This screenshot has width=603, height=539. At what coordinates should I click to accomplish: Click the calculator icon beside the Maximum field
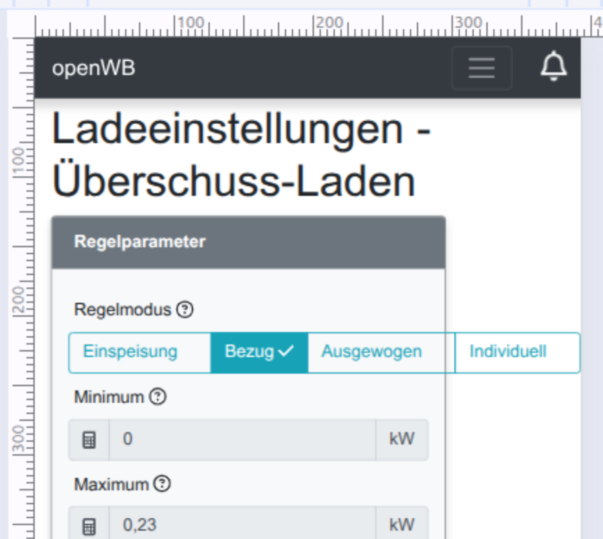pos(89,525)
